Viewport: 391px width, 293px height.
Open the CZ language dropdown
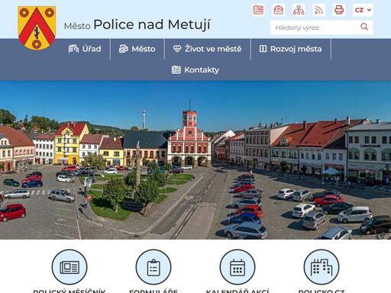click(x=363, y=10)
